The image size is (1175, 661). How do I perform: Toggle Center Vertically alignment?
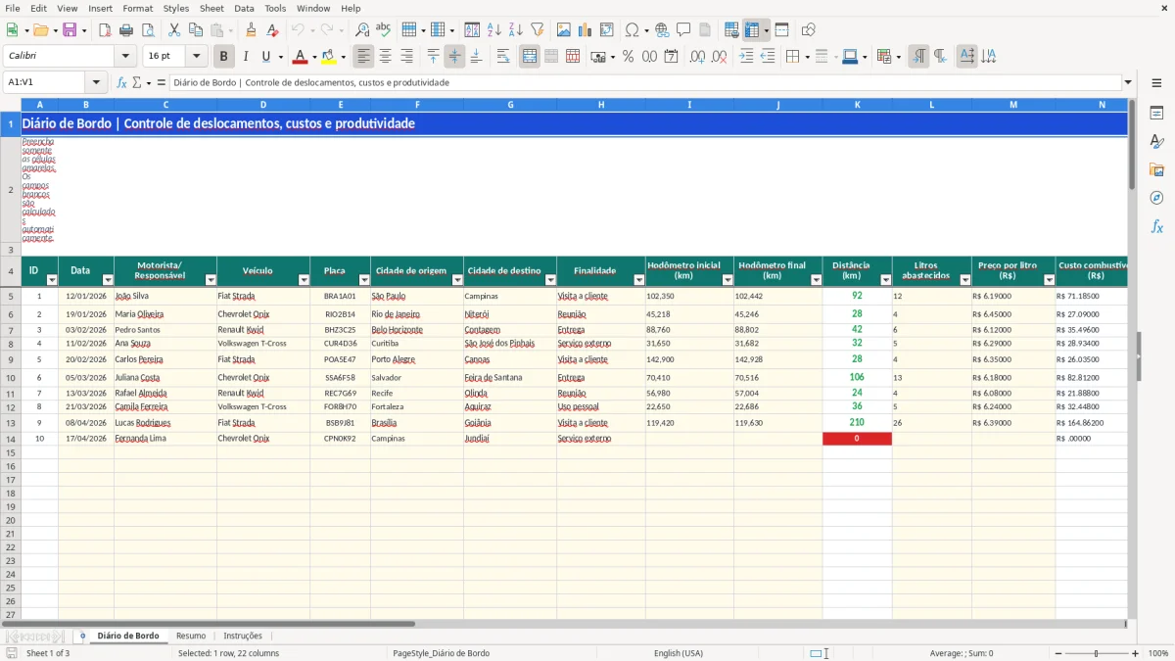coord(454,57)
